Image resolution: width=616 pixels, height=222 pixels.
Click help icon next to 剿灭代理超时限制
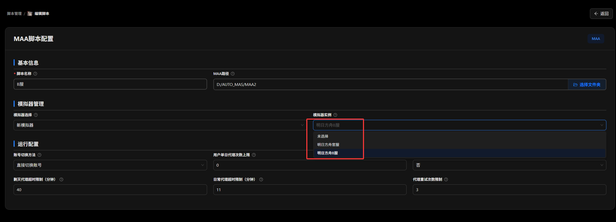tap(61, 179)
